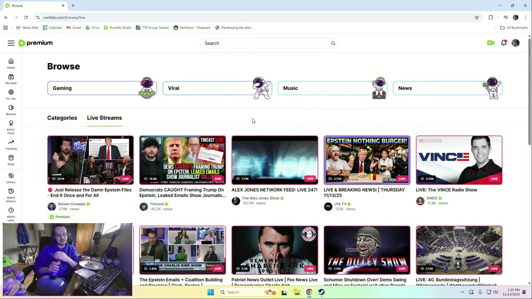The height and width of the screenshot is (299, 532).
Task: Open The Dilley Show thumbnail
Action: tap(367, 250)
